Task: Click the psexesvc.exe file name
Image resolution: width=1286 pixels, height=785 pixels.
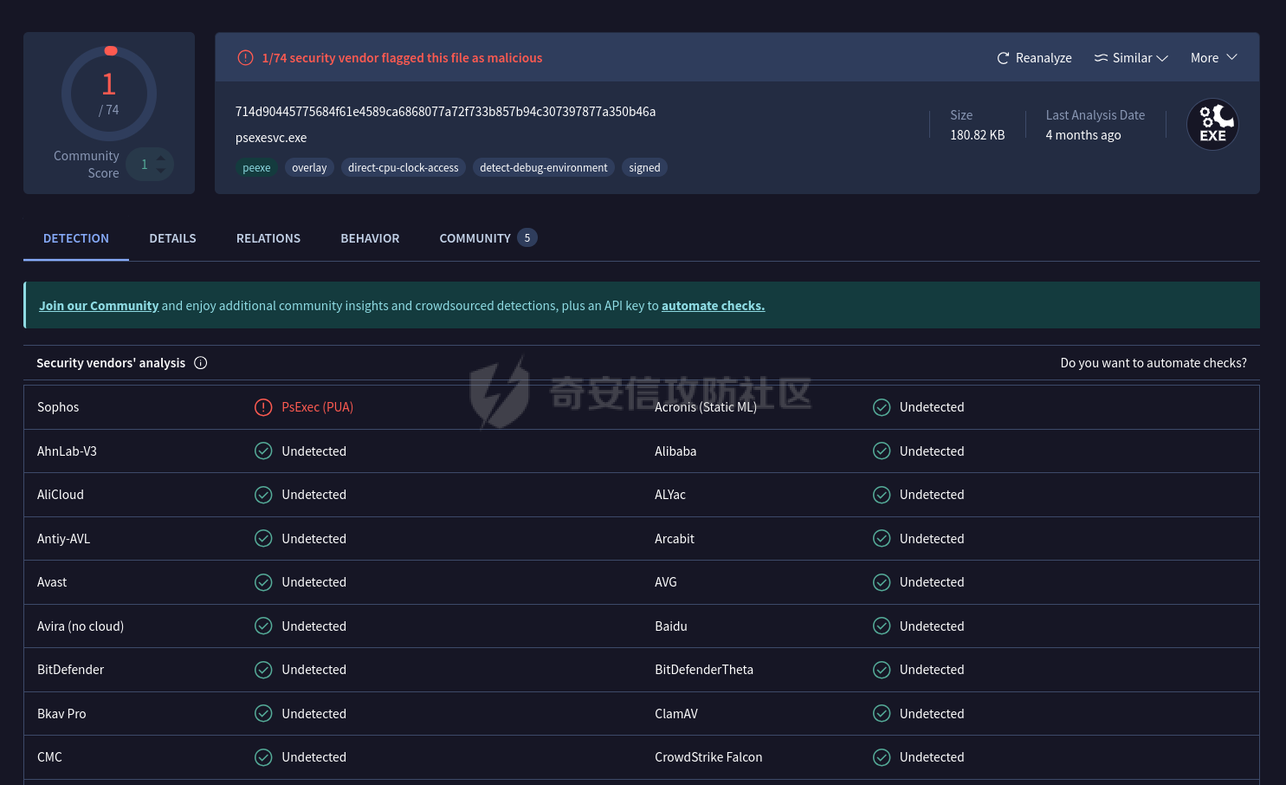Action: point(271,138)
